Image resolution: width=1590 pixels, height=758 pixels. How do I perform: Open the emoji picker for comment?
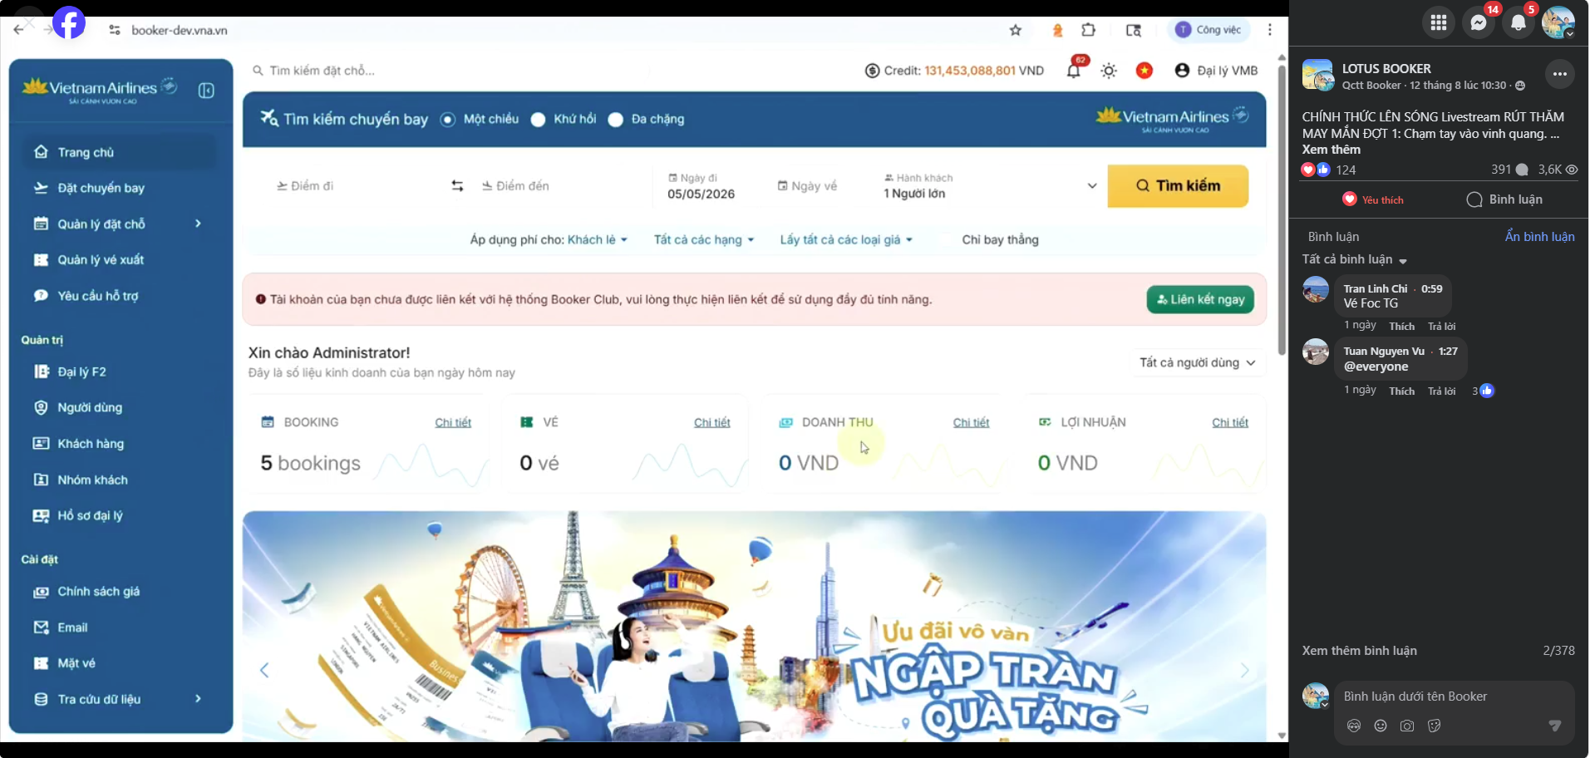pyautogui.click(x=1381, y=726)
